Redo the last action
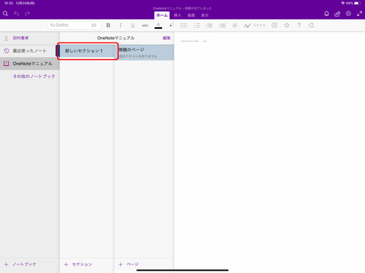Viewport: 365px width, 273px height. 27,14
